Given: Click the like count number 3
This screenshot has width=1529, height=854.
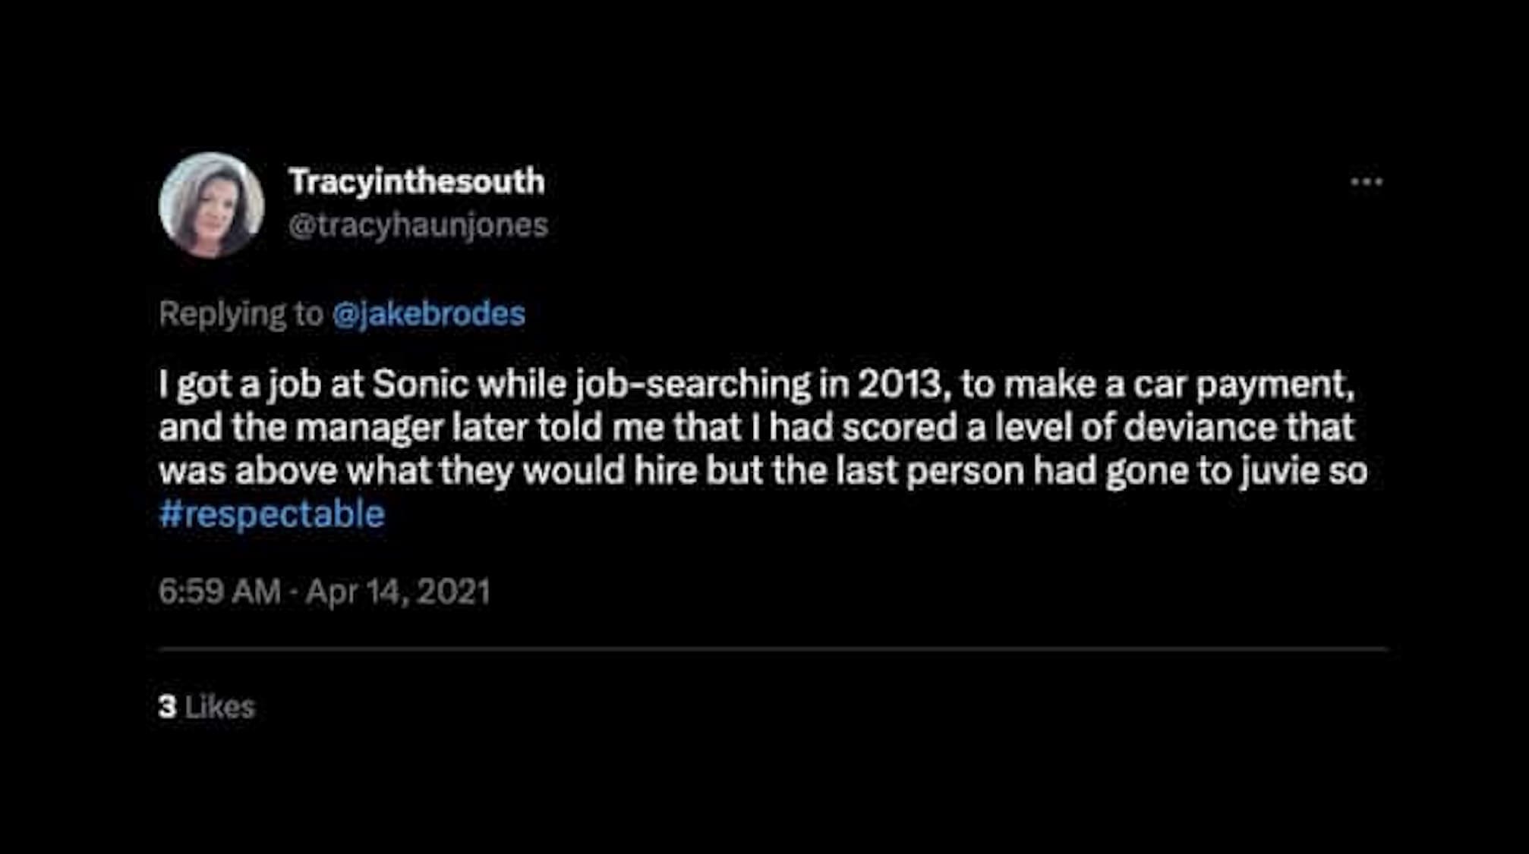Looking at the screenshot, I should pyautogui.click(x=167, y=707).
